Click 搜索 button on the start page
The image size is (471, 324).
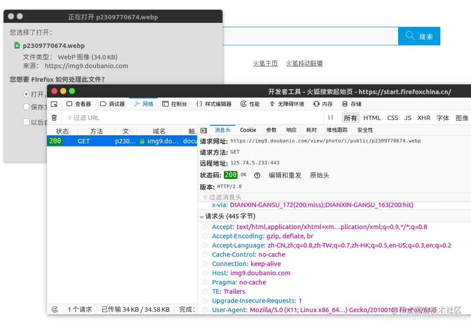419,36
